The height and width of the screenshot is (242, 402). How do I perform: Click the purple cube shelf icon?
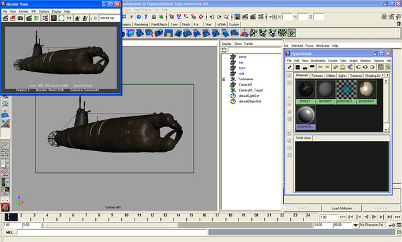(x=130, y=33)
